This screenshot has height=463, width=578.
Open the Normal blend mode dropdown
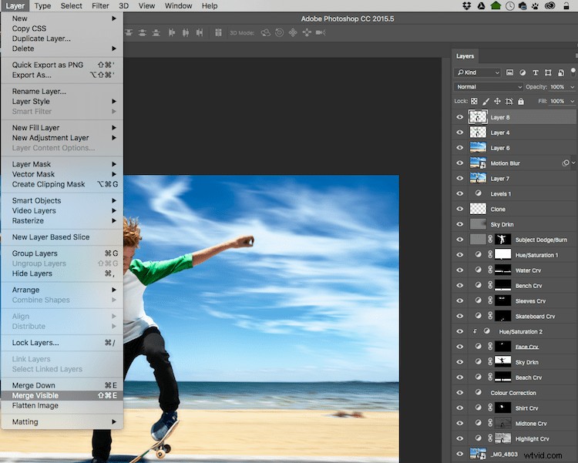[488, 87]
